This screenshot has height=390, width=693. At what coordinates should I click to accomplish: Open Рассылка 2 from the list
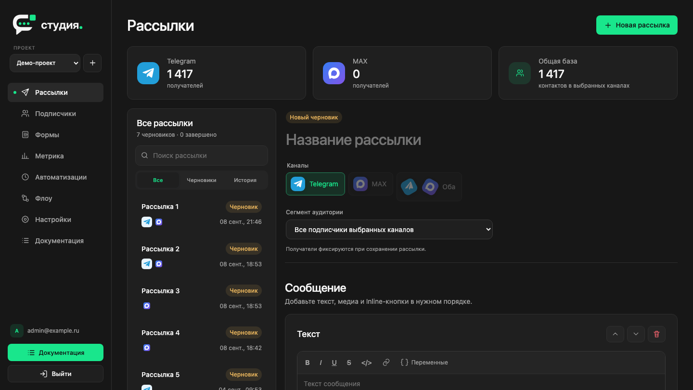[202, 256]
